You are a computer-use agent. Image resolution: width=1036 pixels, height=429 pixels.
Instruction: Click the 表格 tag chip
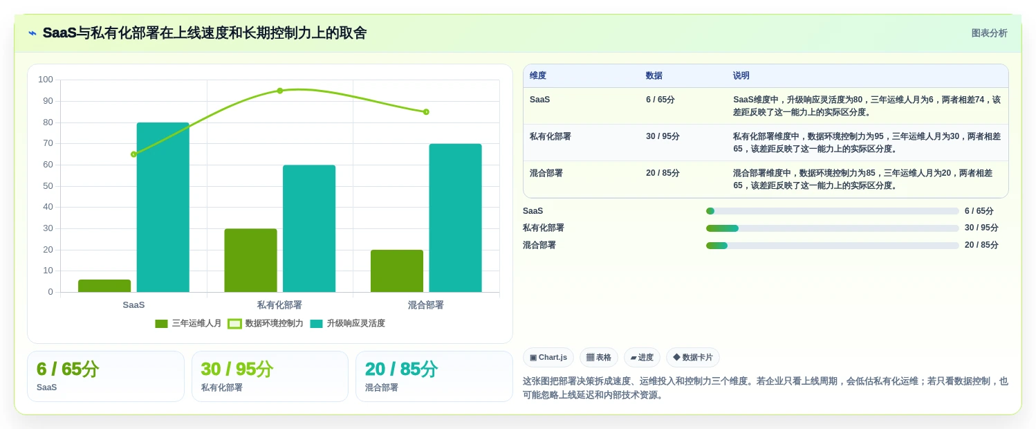pyautogui.click(x=599, y=357)
